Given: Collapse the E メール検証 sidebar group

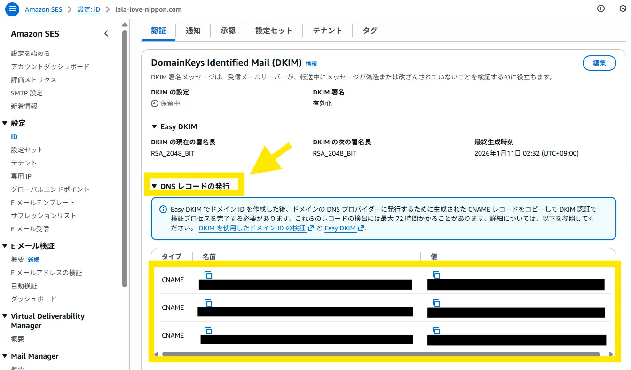Looking at the screenshot, I should (x=5, y=246).
